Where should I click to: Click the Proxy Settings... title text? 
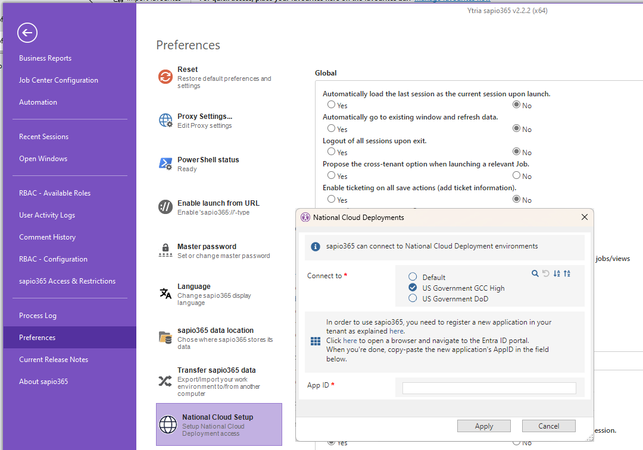pyautogui.click(x=205, y=117)
